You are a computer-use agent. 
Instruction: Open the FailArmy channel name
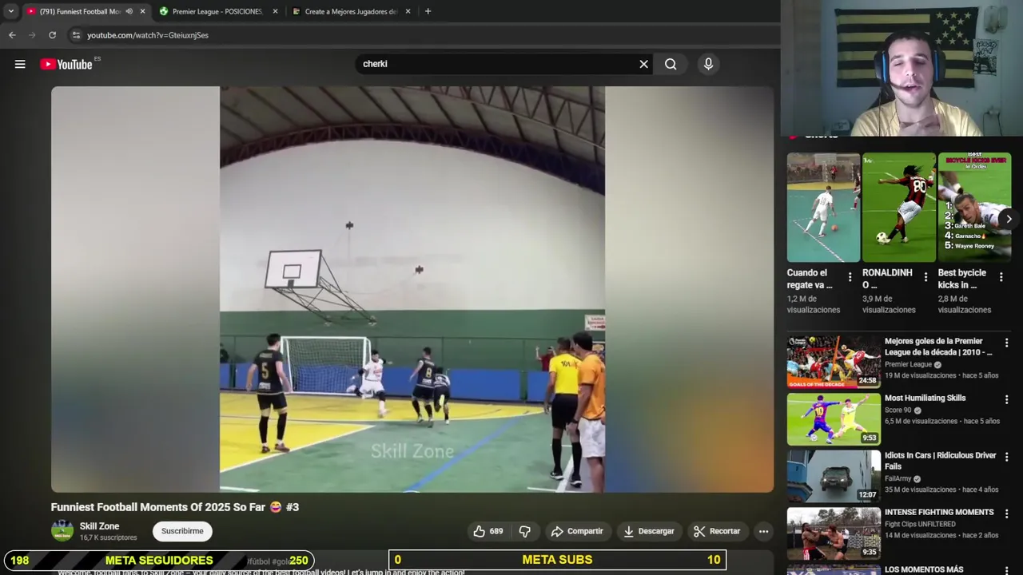pos(898,479)
